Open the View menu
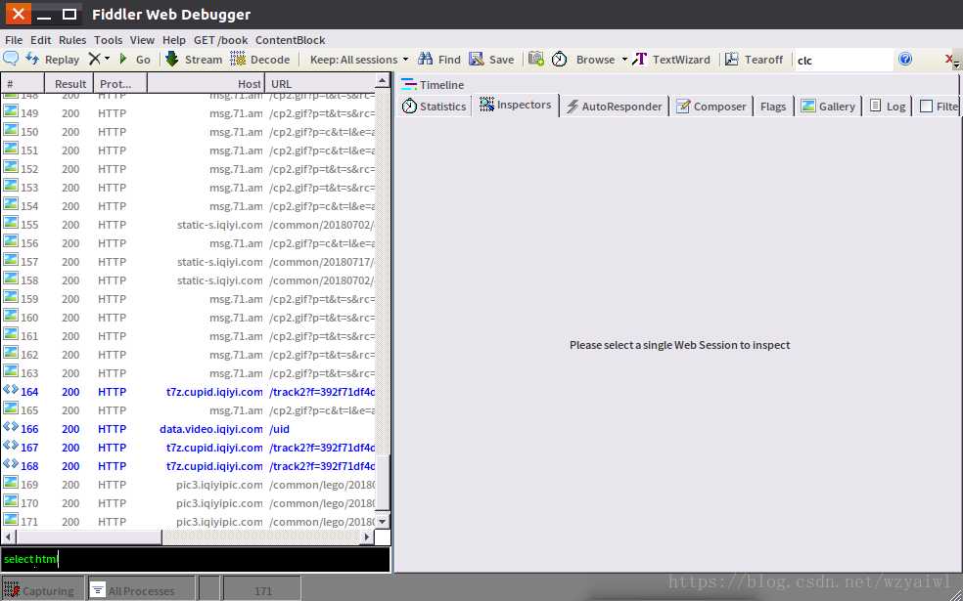 [x=142, y=40]
